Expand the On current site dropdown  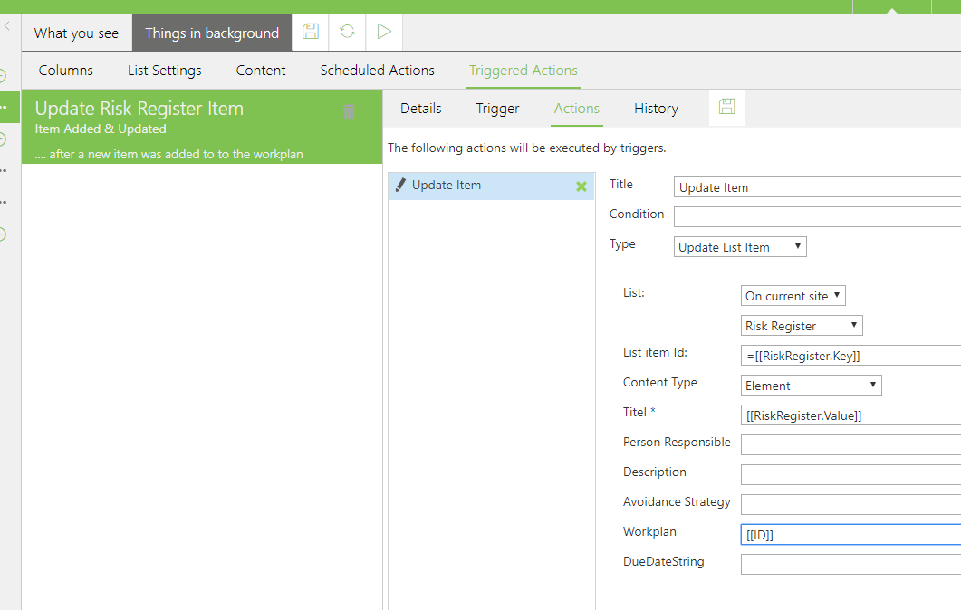tap(793, 296)
